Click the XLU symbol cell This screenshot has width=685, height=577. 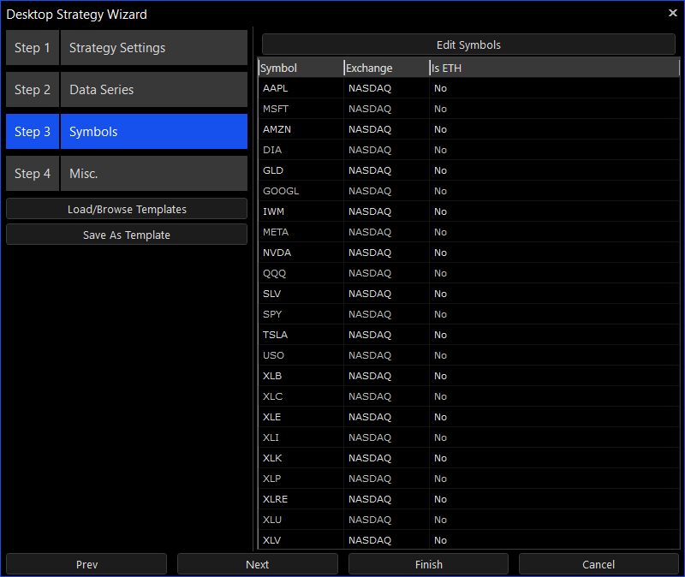(301, 520)
